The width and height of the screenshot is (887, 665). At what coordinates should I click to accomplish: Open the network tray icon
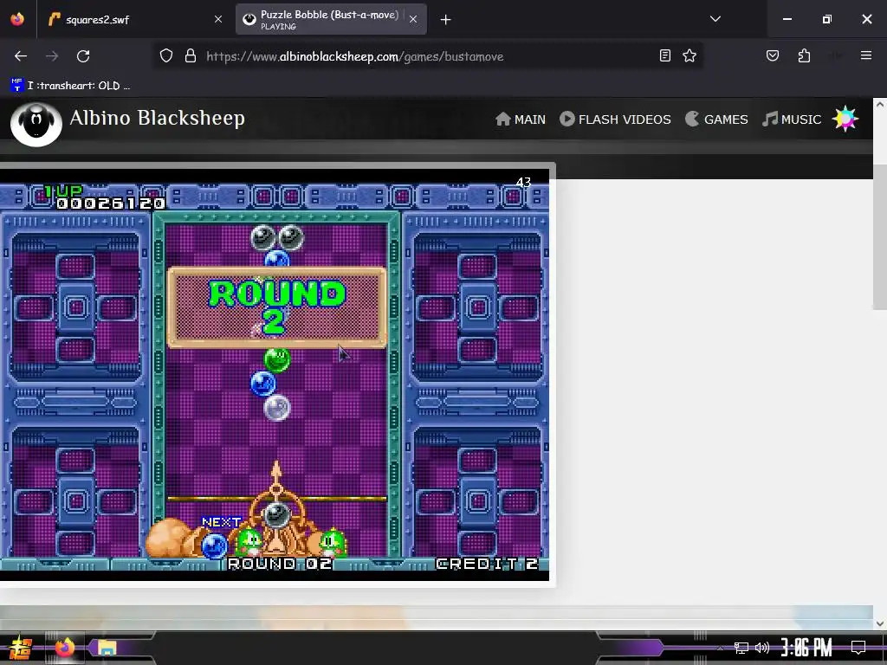click(741, 648)
